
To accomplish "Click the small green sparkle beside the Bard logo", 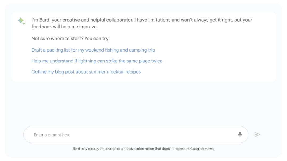I will coord(24,24).
